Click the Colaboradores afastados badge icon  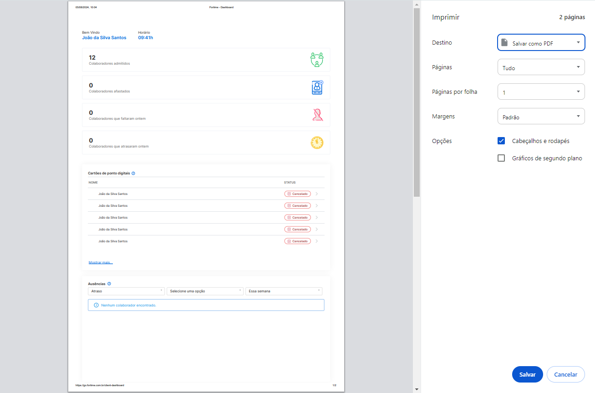tap(317, 87)
